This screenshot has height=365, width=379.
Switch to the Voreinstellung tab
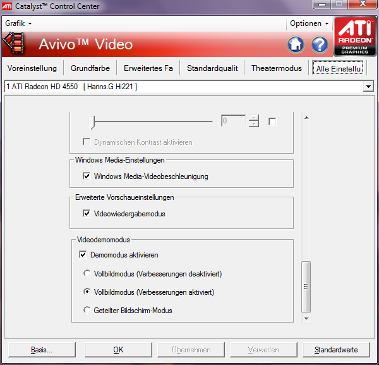[32, 68]
